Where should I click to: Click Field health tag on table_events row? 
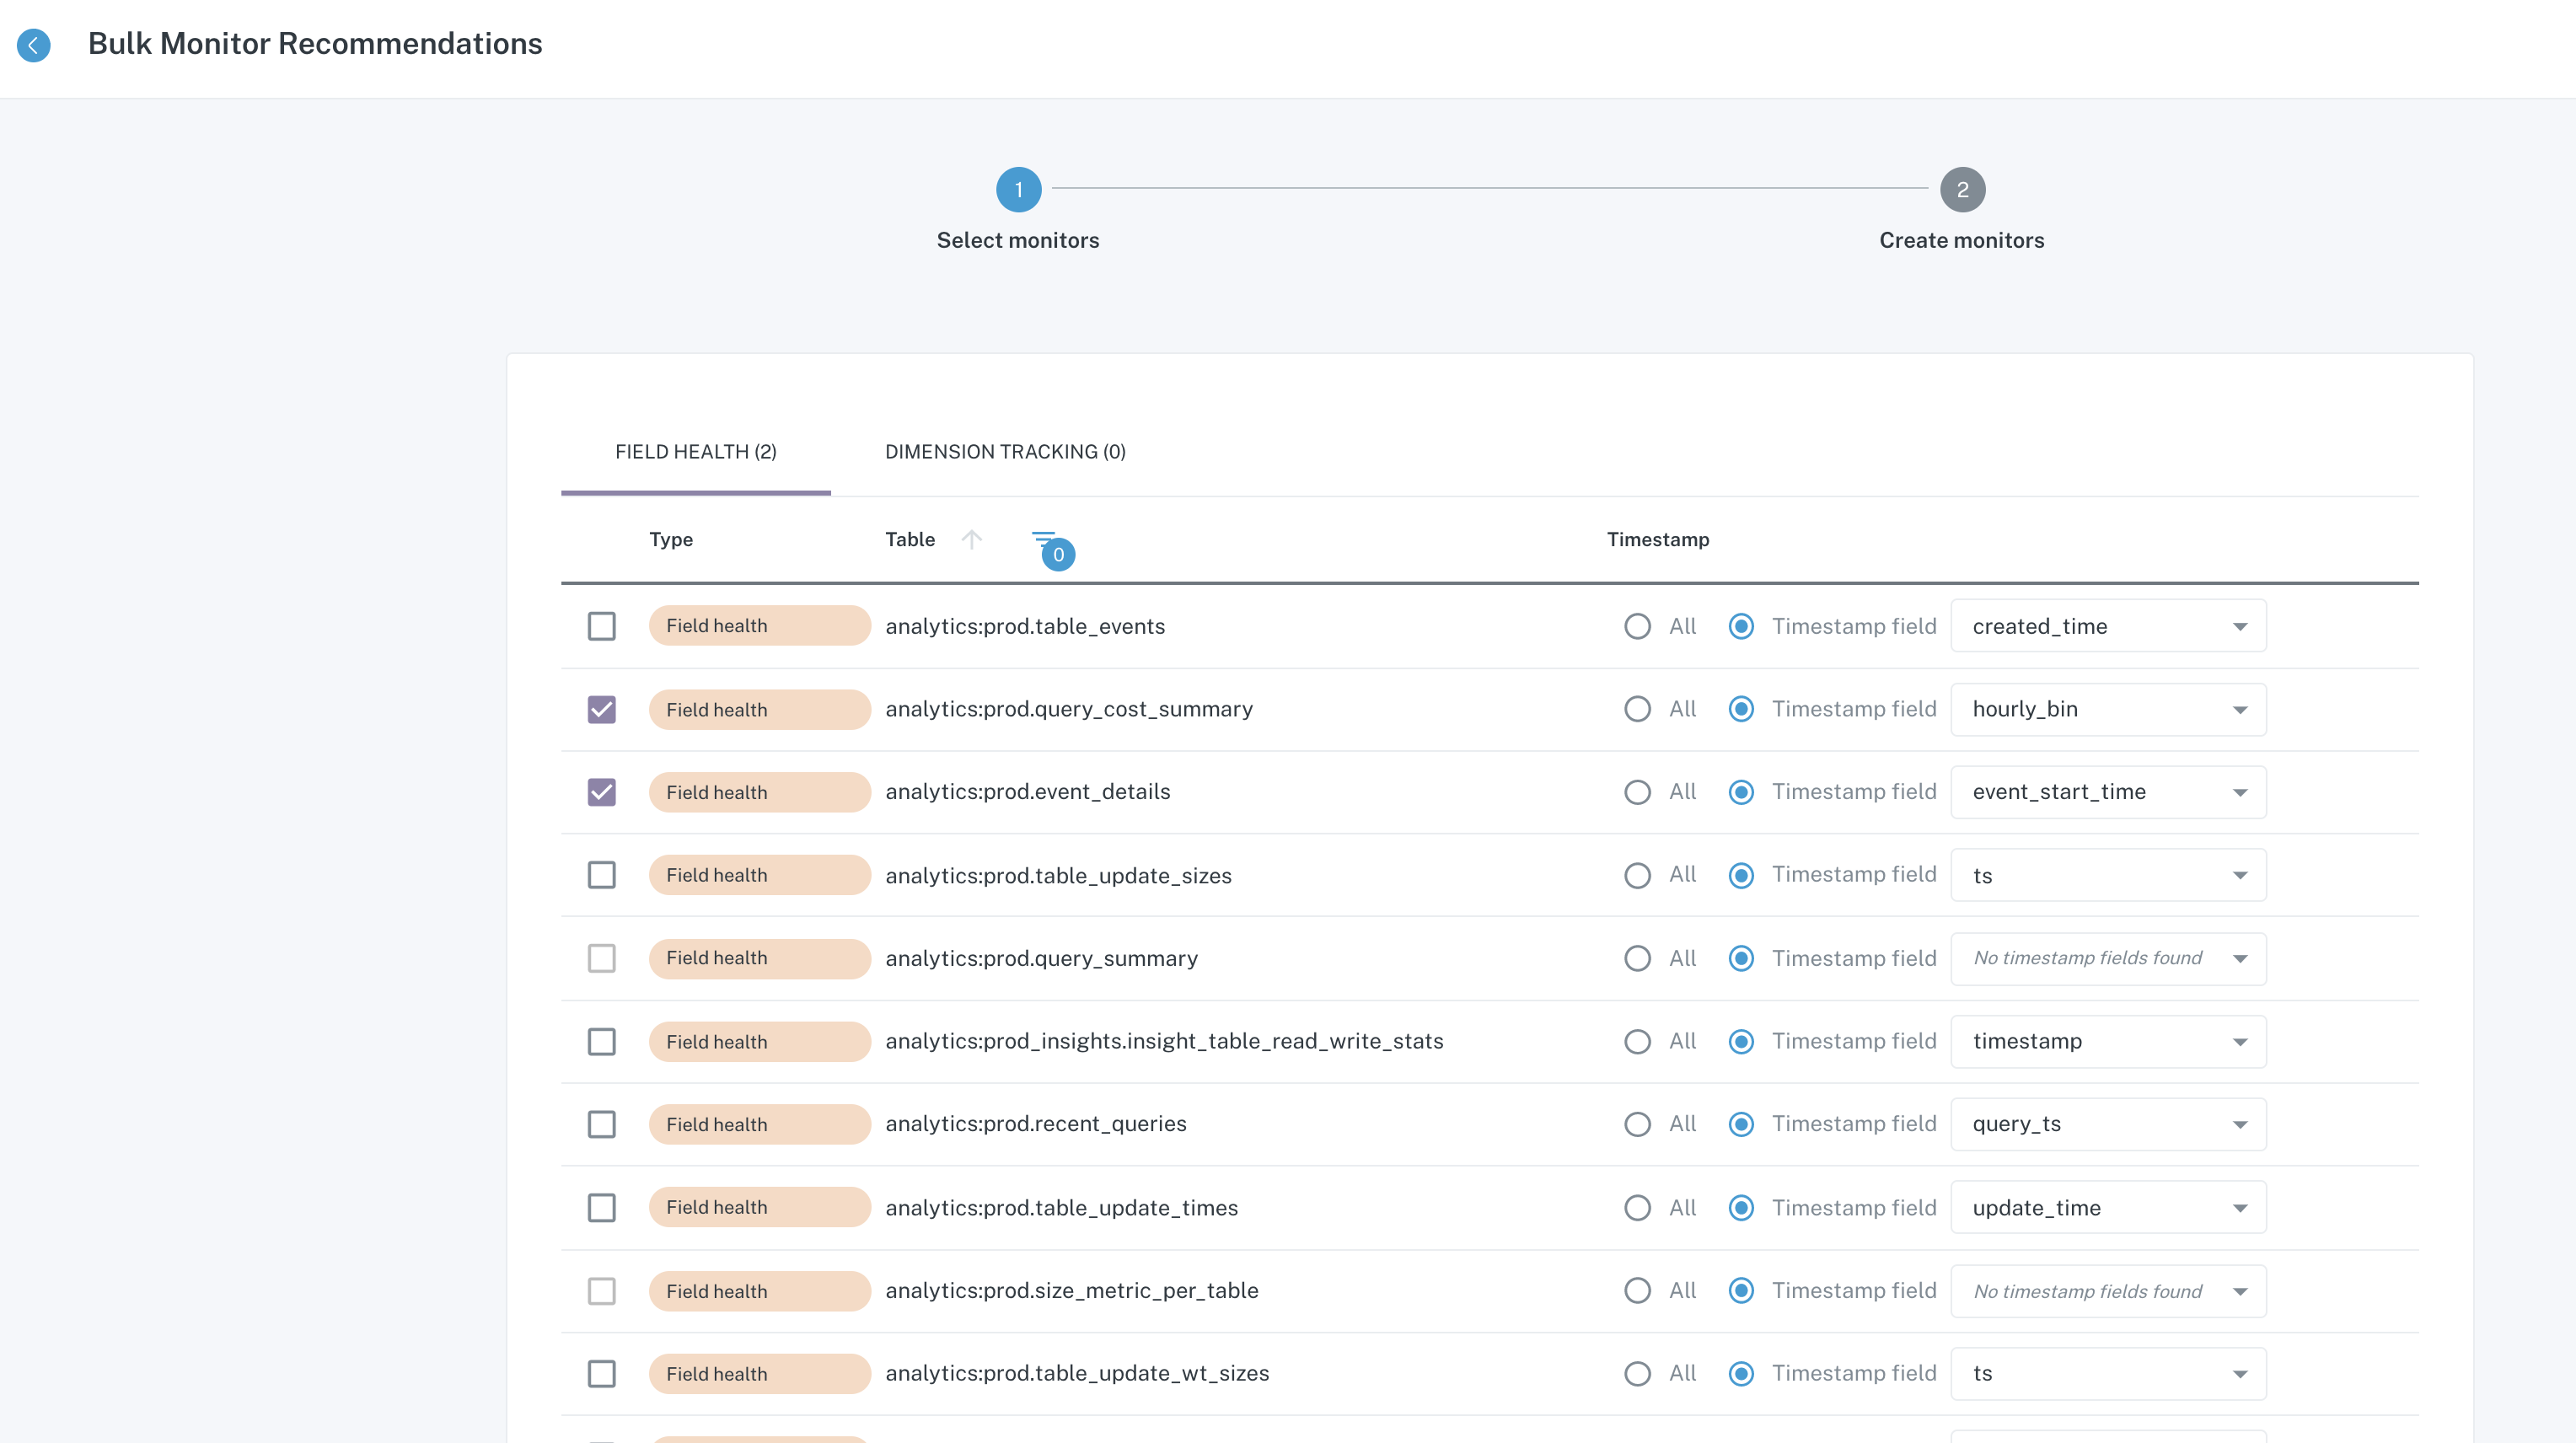pyautogui.click(x=760, y=626)
